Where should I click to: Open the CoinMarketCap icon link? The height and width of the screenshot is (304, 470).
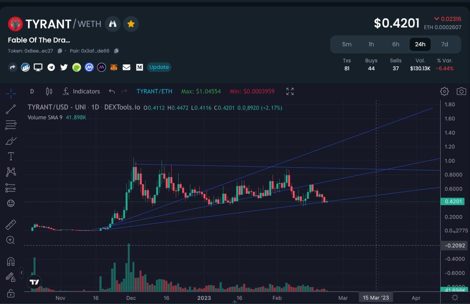[x=89, y=67]
